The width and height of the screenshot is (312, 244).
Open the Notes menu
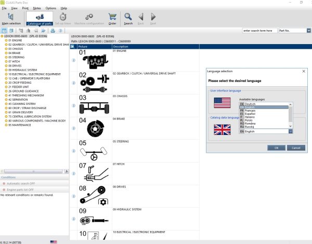(x=37, y=8)
